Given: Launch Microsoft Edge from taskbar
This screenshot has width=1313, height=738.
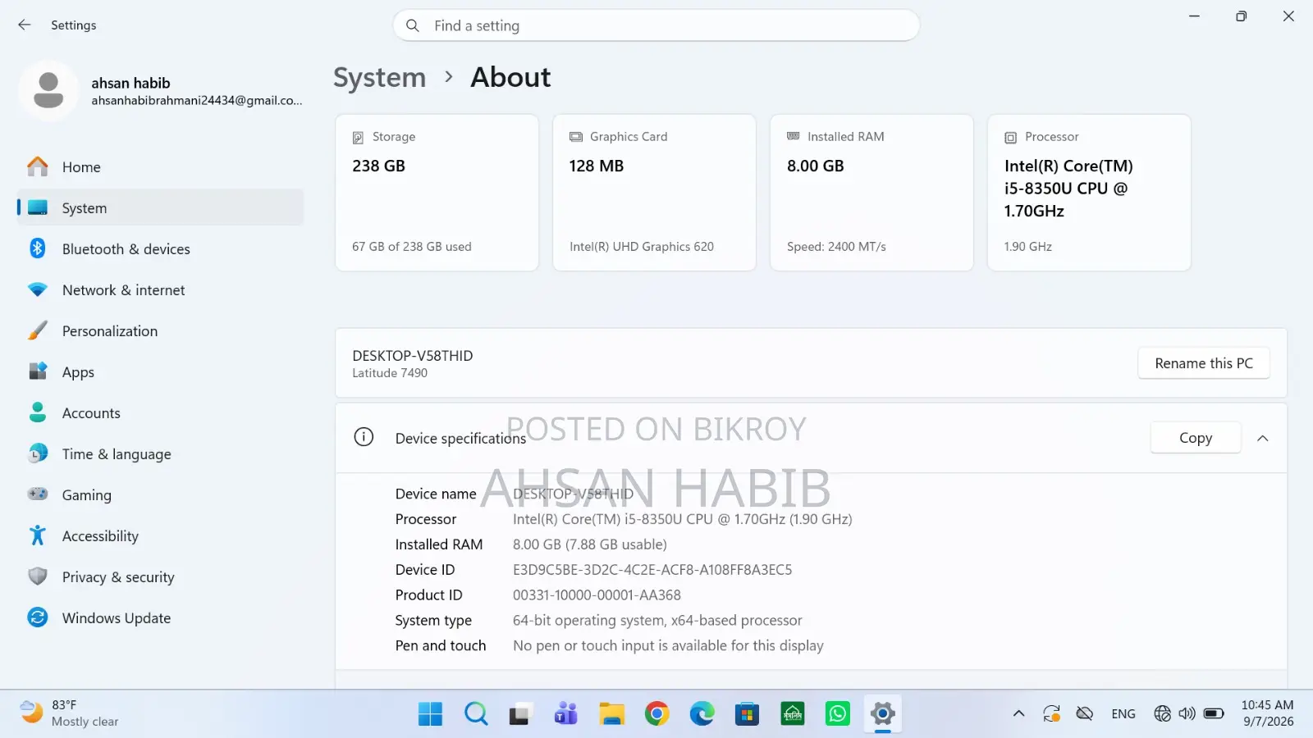Looking at the screenshot, I should [702, 714].
